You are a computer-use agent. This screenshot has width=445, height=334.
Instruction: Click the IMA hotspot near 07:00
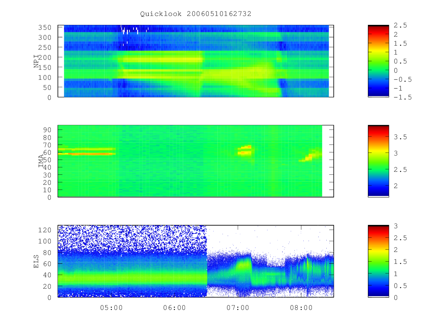coord(245,150)
